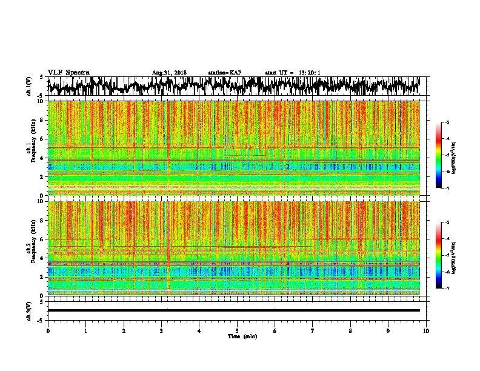
Task: Select the date label "Aug.31, 2018"
Action: (169, 73)
